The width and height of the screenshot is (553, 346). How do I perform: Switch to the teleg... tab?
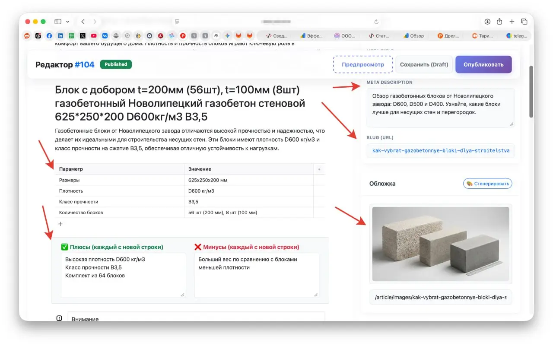click(x=516, y=36)
